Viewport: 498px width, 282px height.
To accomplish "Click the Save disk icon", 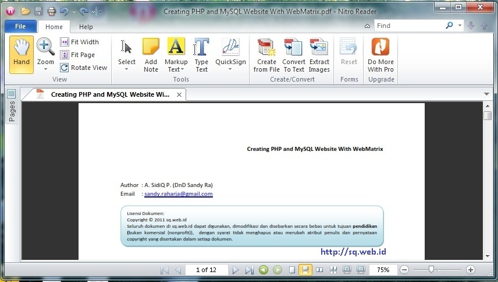I will coord(38,12).
